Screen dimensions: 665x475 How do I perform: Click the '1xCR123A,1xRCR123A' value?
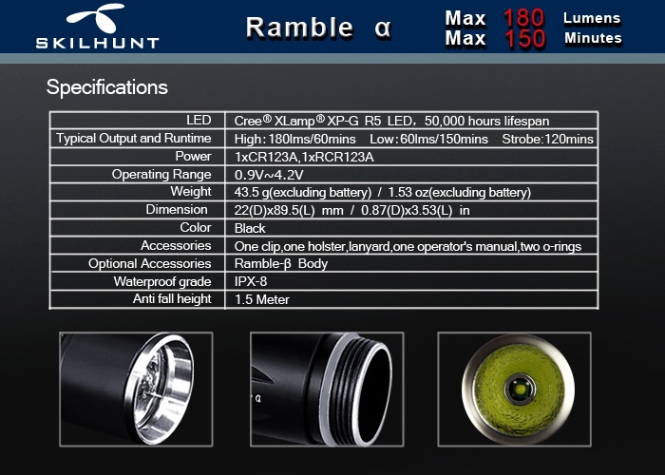click(x=304, y=158)
